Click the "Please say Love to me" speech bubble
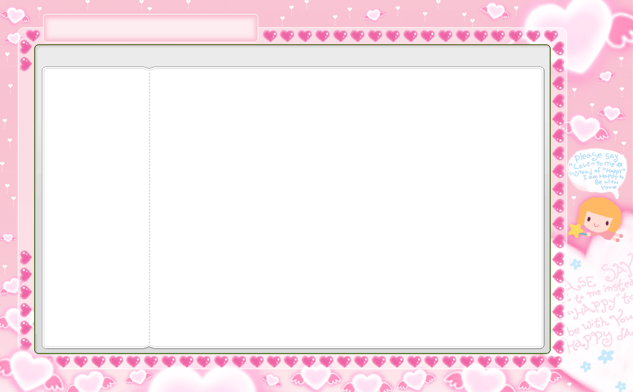 pos(596,170)
